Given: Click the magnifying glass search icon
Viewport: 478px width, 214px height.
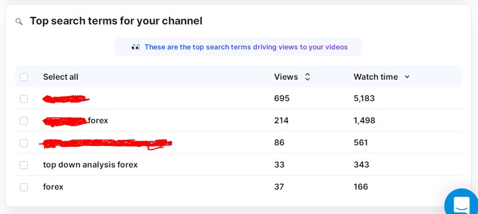Looking at the screenshot, I should pos(19,22).
